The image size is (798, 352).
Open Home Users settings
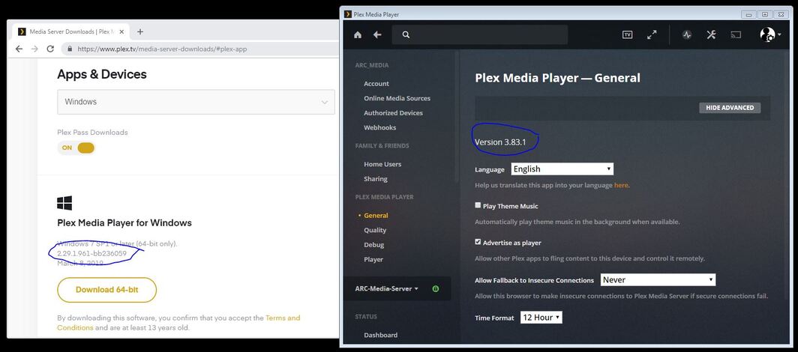point(382,165)
